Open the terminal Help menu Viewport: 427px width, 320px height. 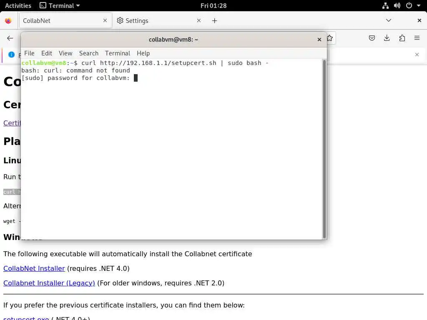click(x=143, y=53)
